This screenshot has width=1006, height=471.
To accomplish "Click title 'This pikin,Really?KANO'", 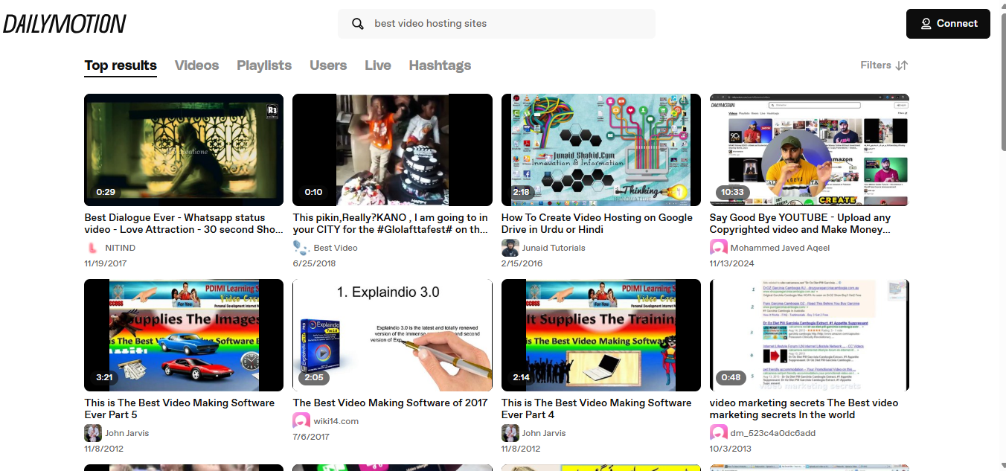I will tap(391, 223).
